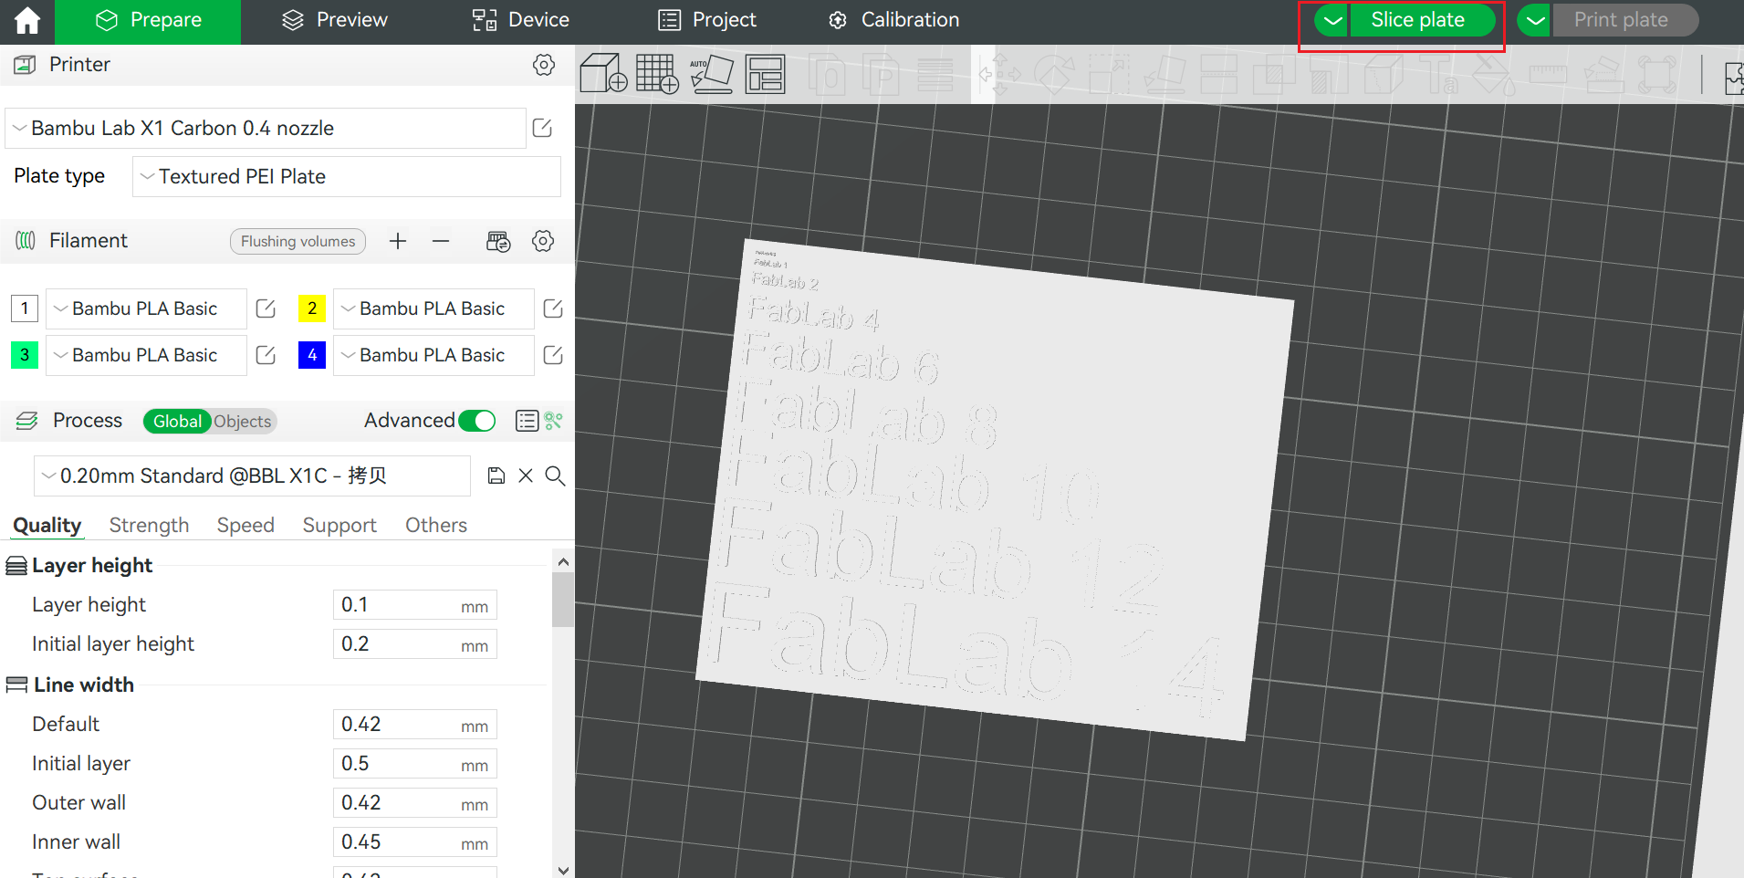Pick color for blue filament 4 swatch
The width and height of the screenshot is (1744, 878).
312,355
